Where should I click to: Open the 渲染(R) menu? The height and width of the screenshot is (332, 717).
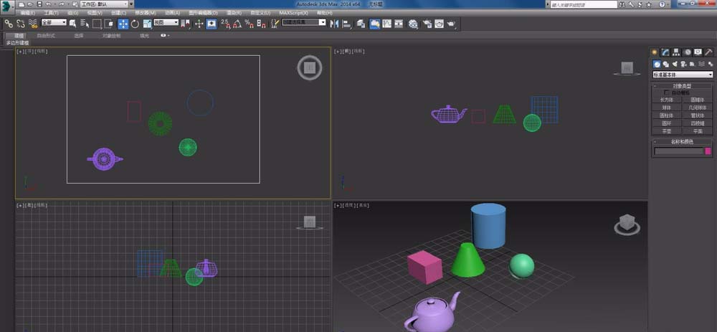(x=234, y=13)
